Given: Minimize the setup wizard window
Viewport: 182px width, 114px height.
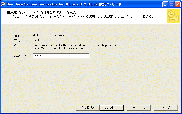Looking at the screenshot, I should pos(165,4).
